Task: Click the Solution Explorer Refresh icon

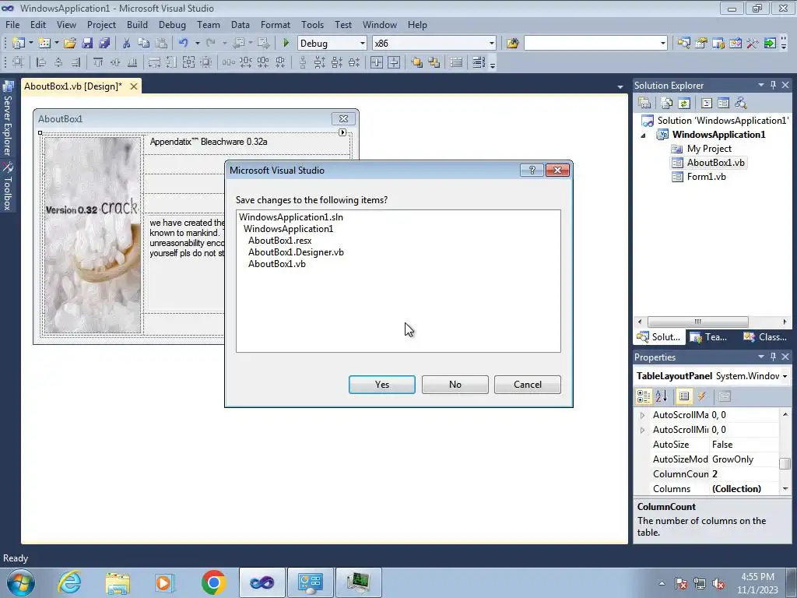Action: click(x=684, y=104)
